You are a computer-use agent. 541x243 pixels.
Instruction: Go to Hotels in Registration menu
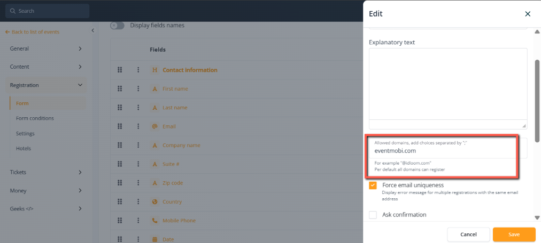(24, 149)
